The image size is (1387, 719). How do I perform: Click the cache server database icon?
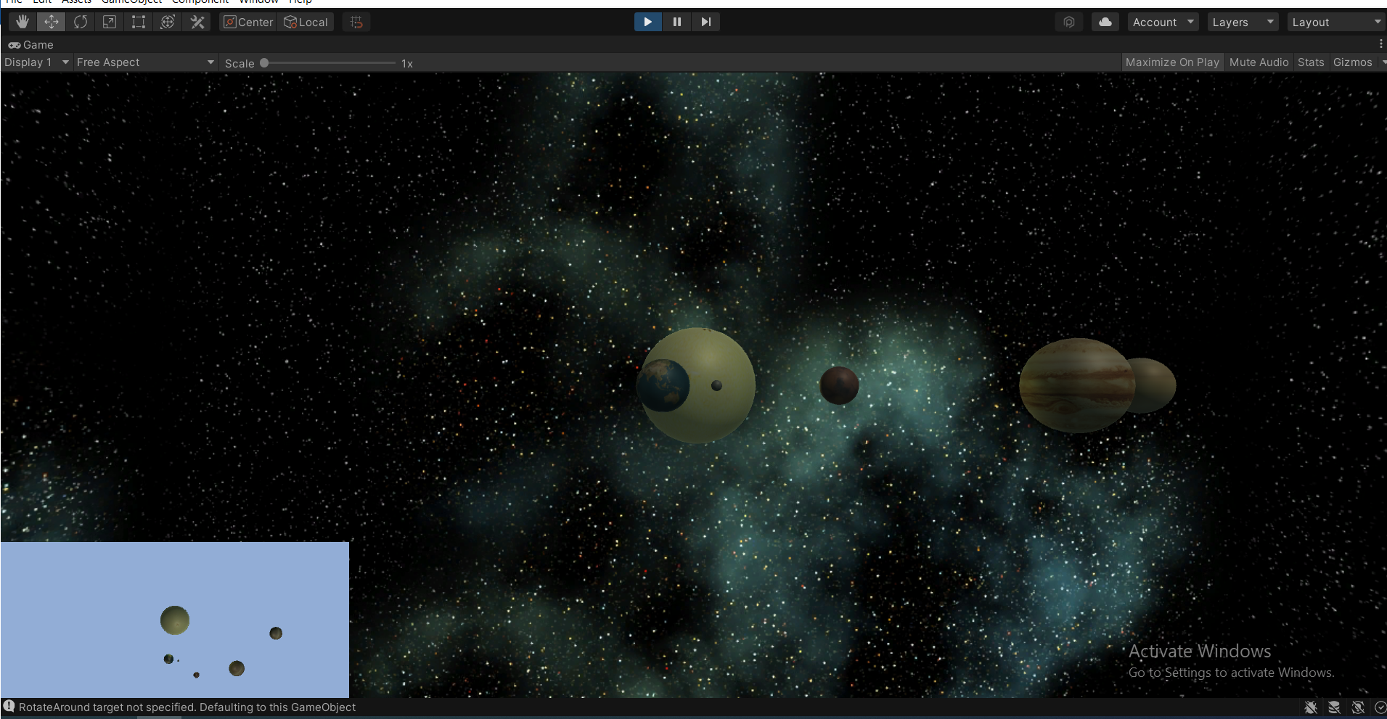coord(1334,707)
